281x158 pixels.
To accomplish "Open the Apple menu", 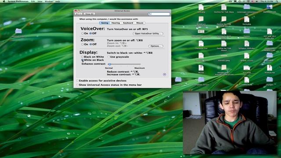I will pyautogui.click(x=4, y=1).
